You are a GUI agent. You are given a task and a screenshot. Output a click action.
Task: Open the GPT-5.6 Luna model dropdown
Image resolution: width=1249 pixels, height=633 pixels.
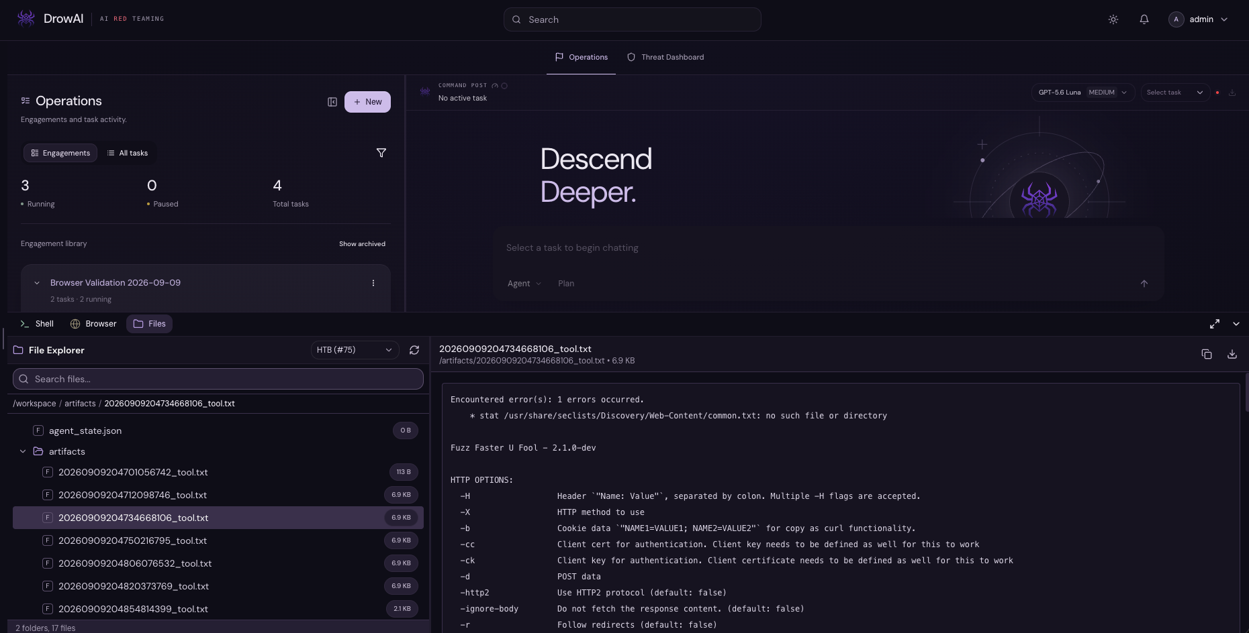point(1082,93)
